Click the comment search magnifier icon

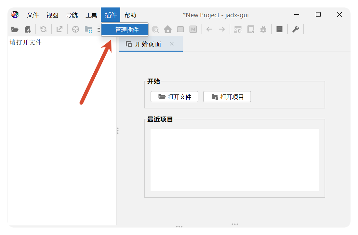click(155, 30)
